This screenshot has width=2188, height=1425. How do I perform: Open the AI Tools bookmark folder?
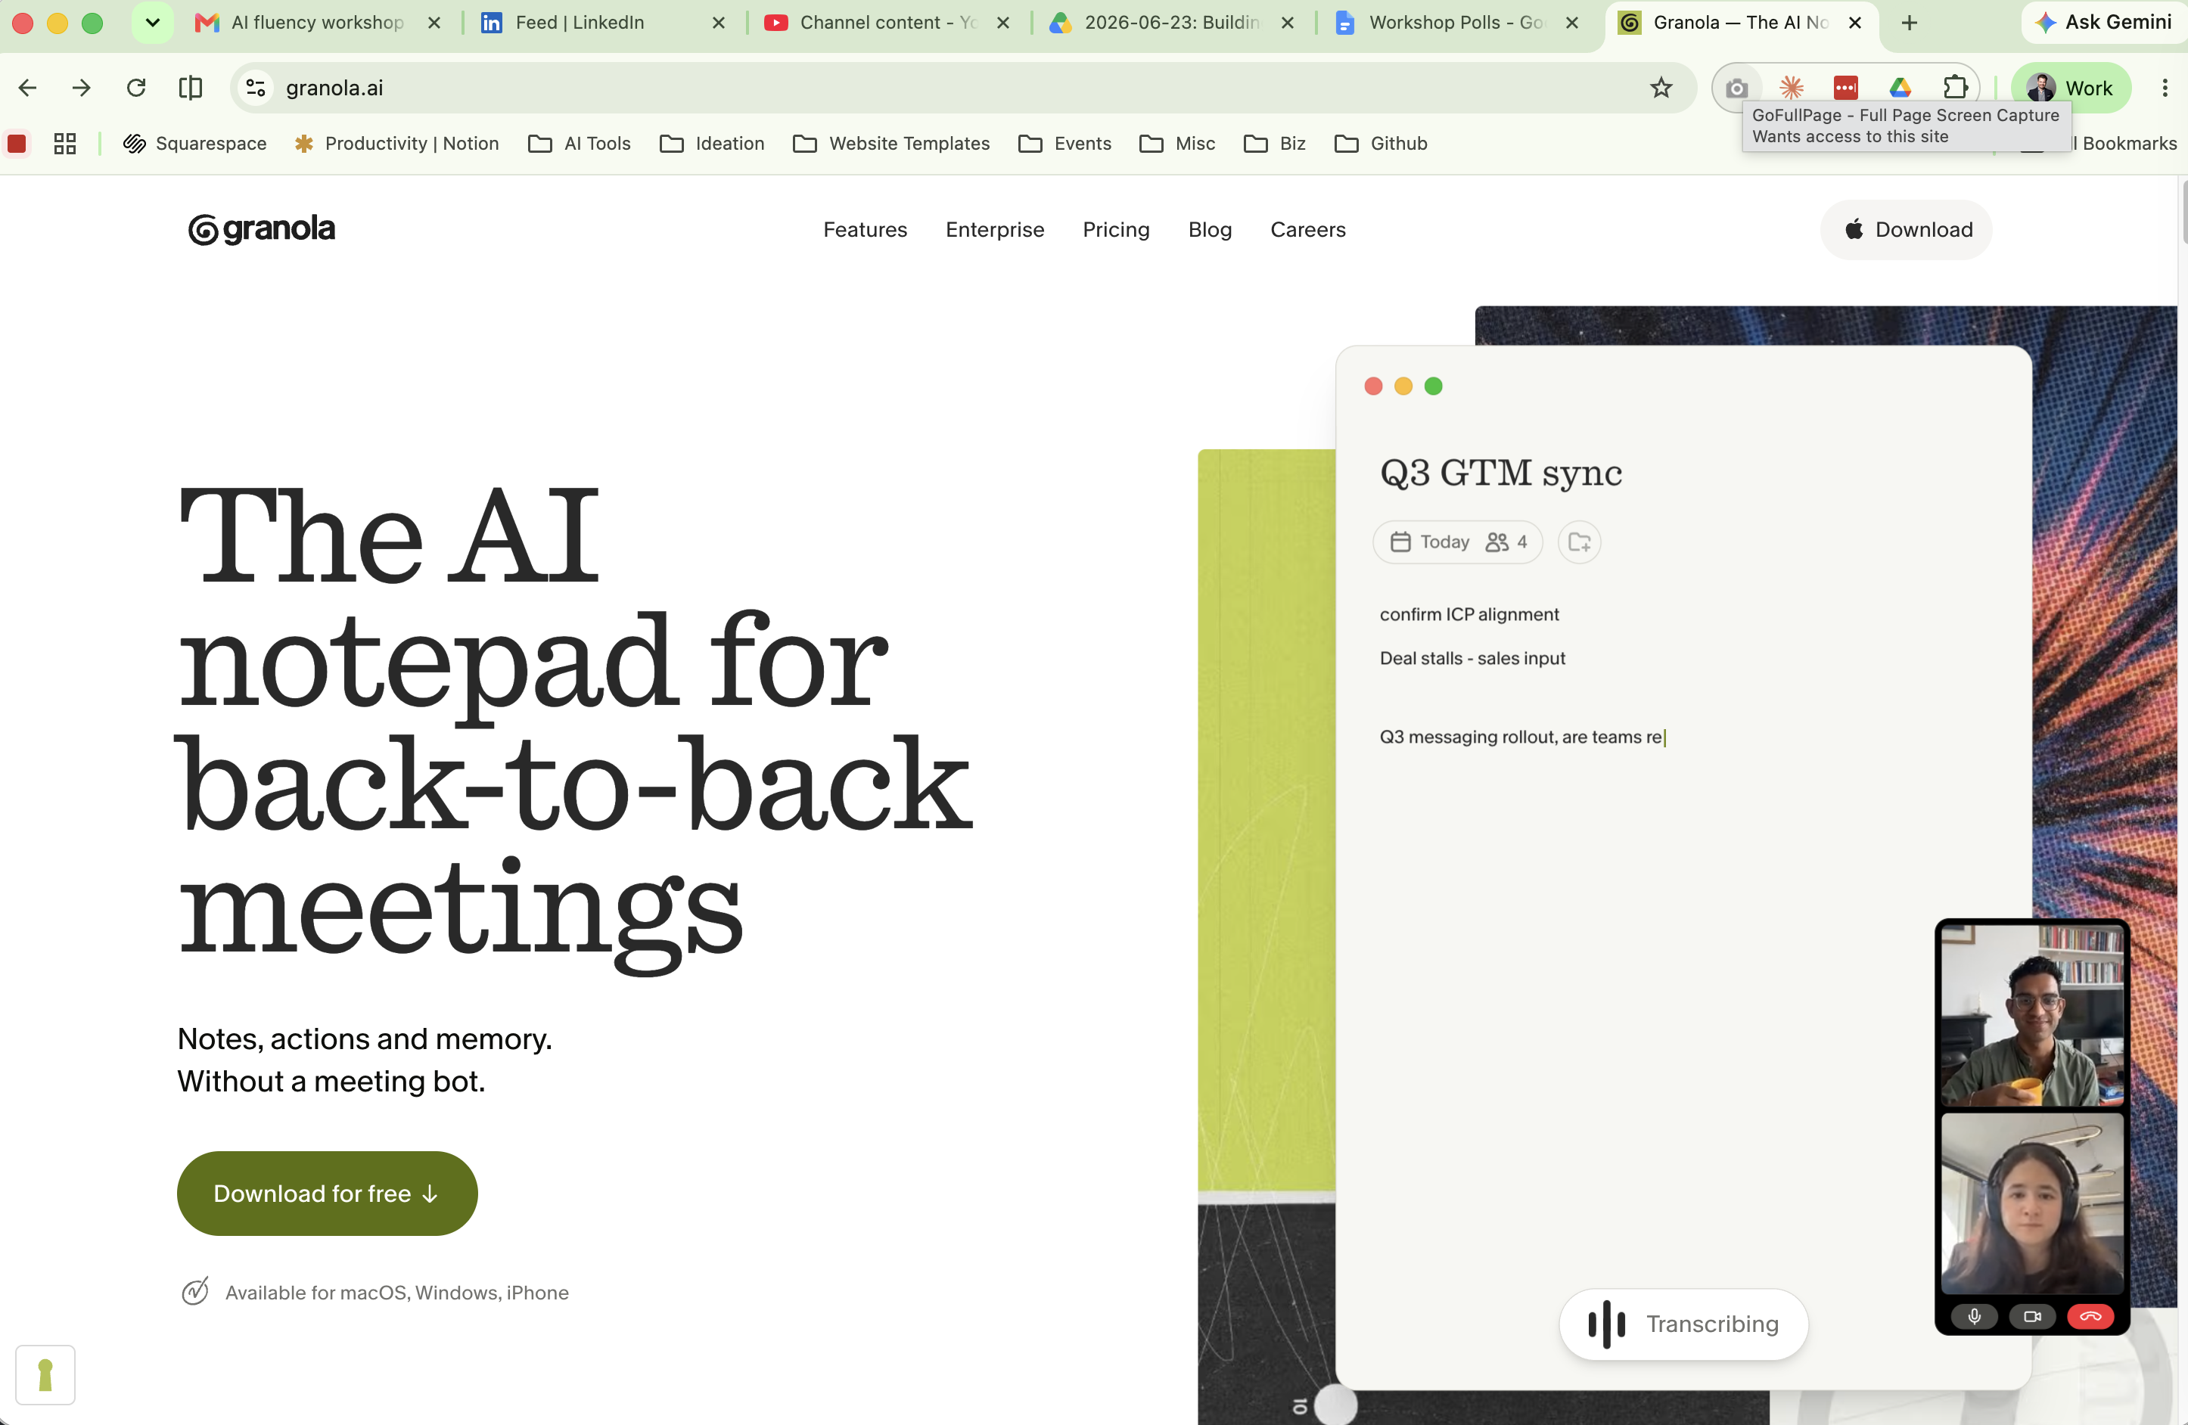coord(580,144)
